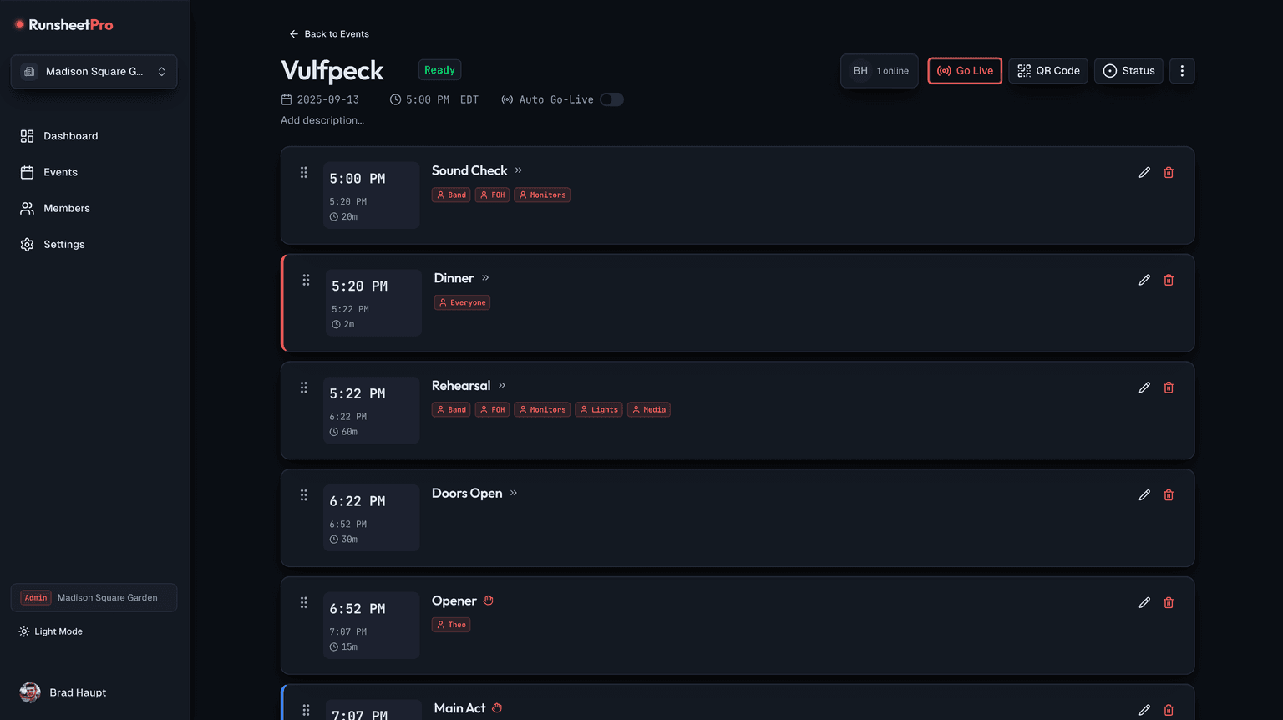The height and width of the screenshot is (720, 1283).
Task: Switch to Light Mode
Action: [x=51, y=631]
